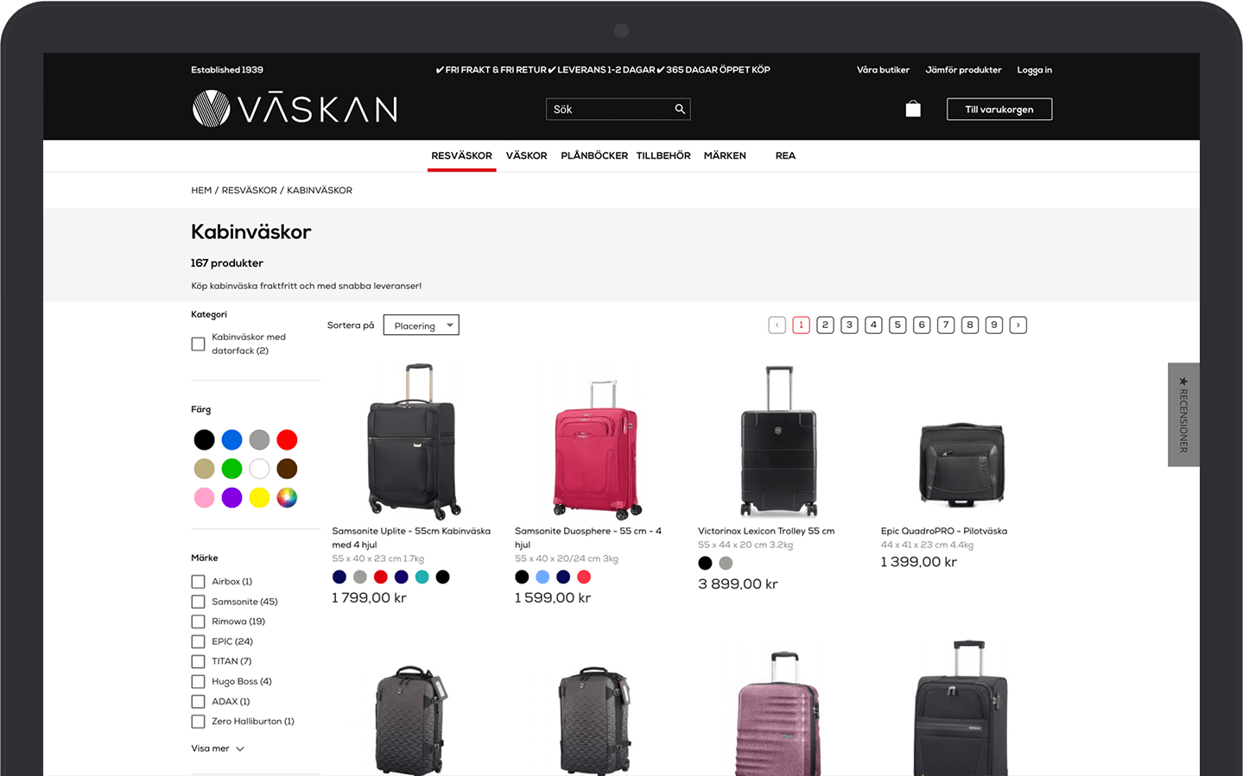This screenshot has width=1243, height=776.
Task: Go to next page arrow in pagination
Action: pyautogui.click(x=1018, y=325)
